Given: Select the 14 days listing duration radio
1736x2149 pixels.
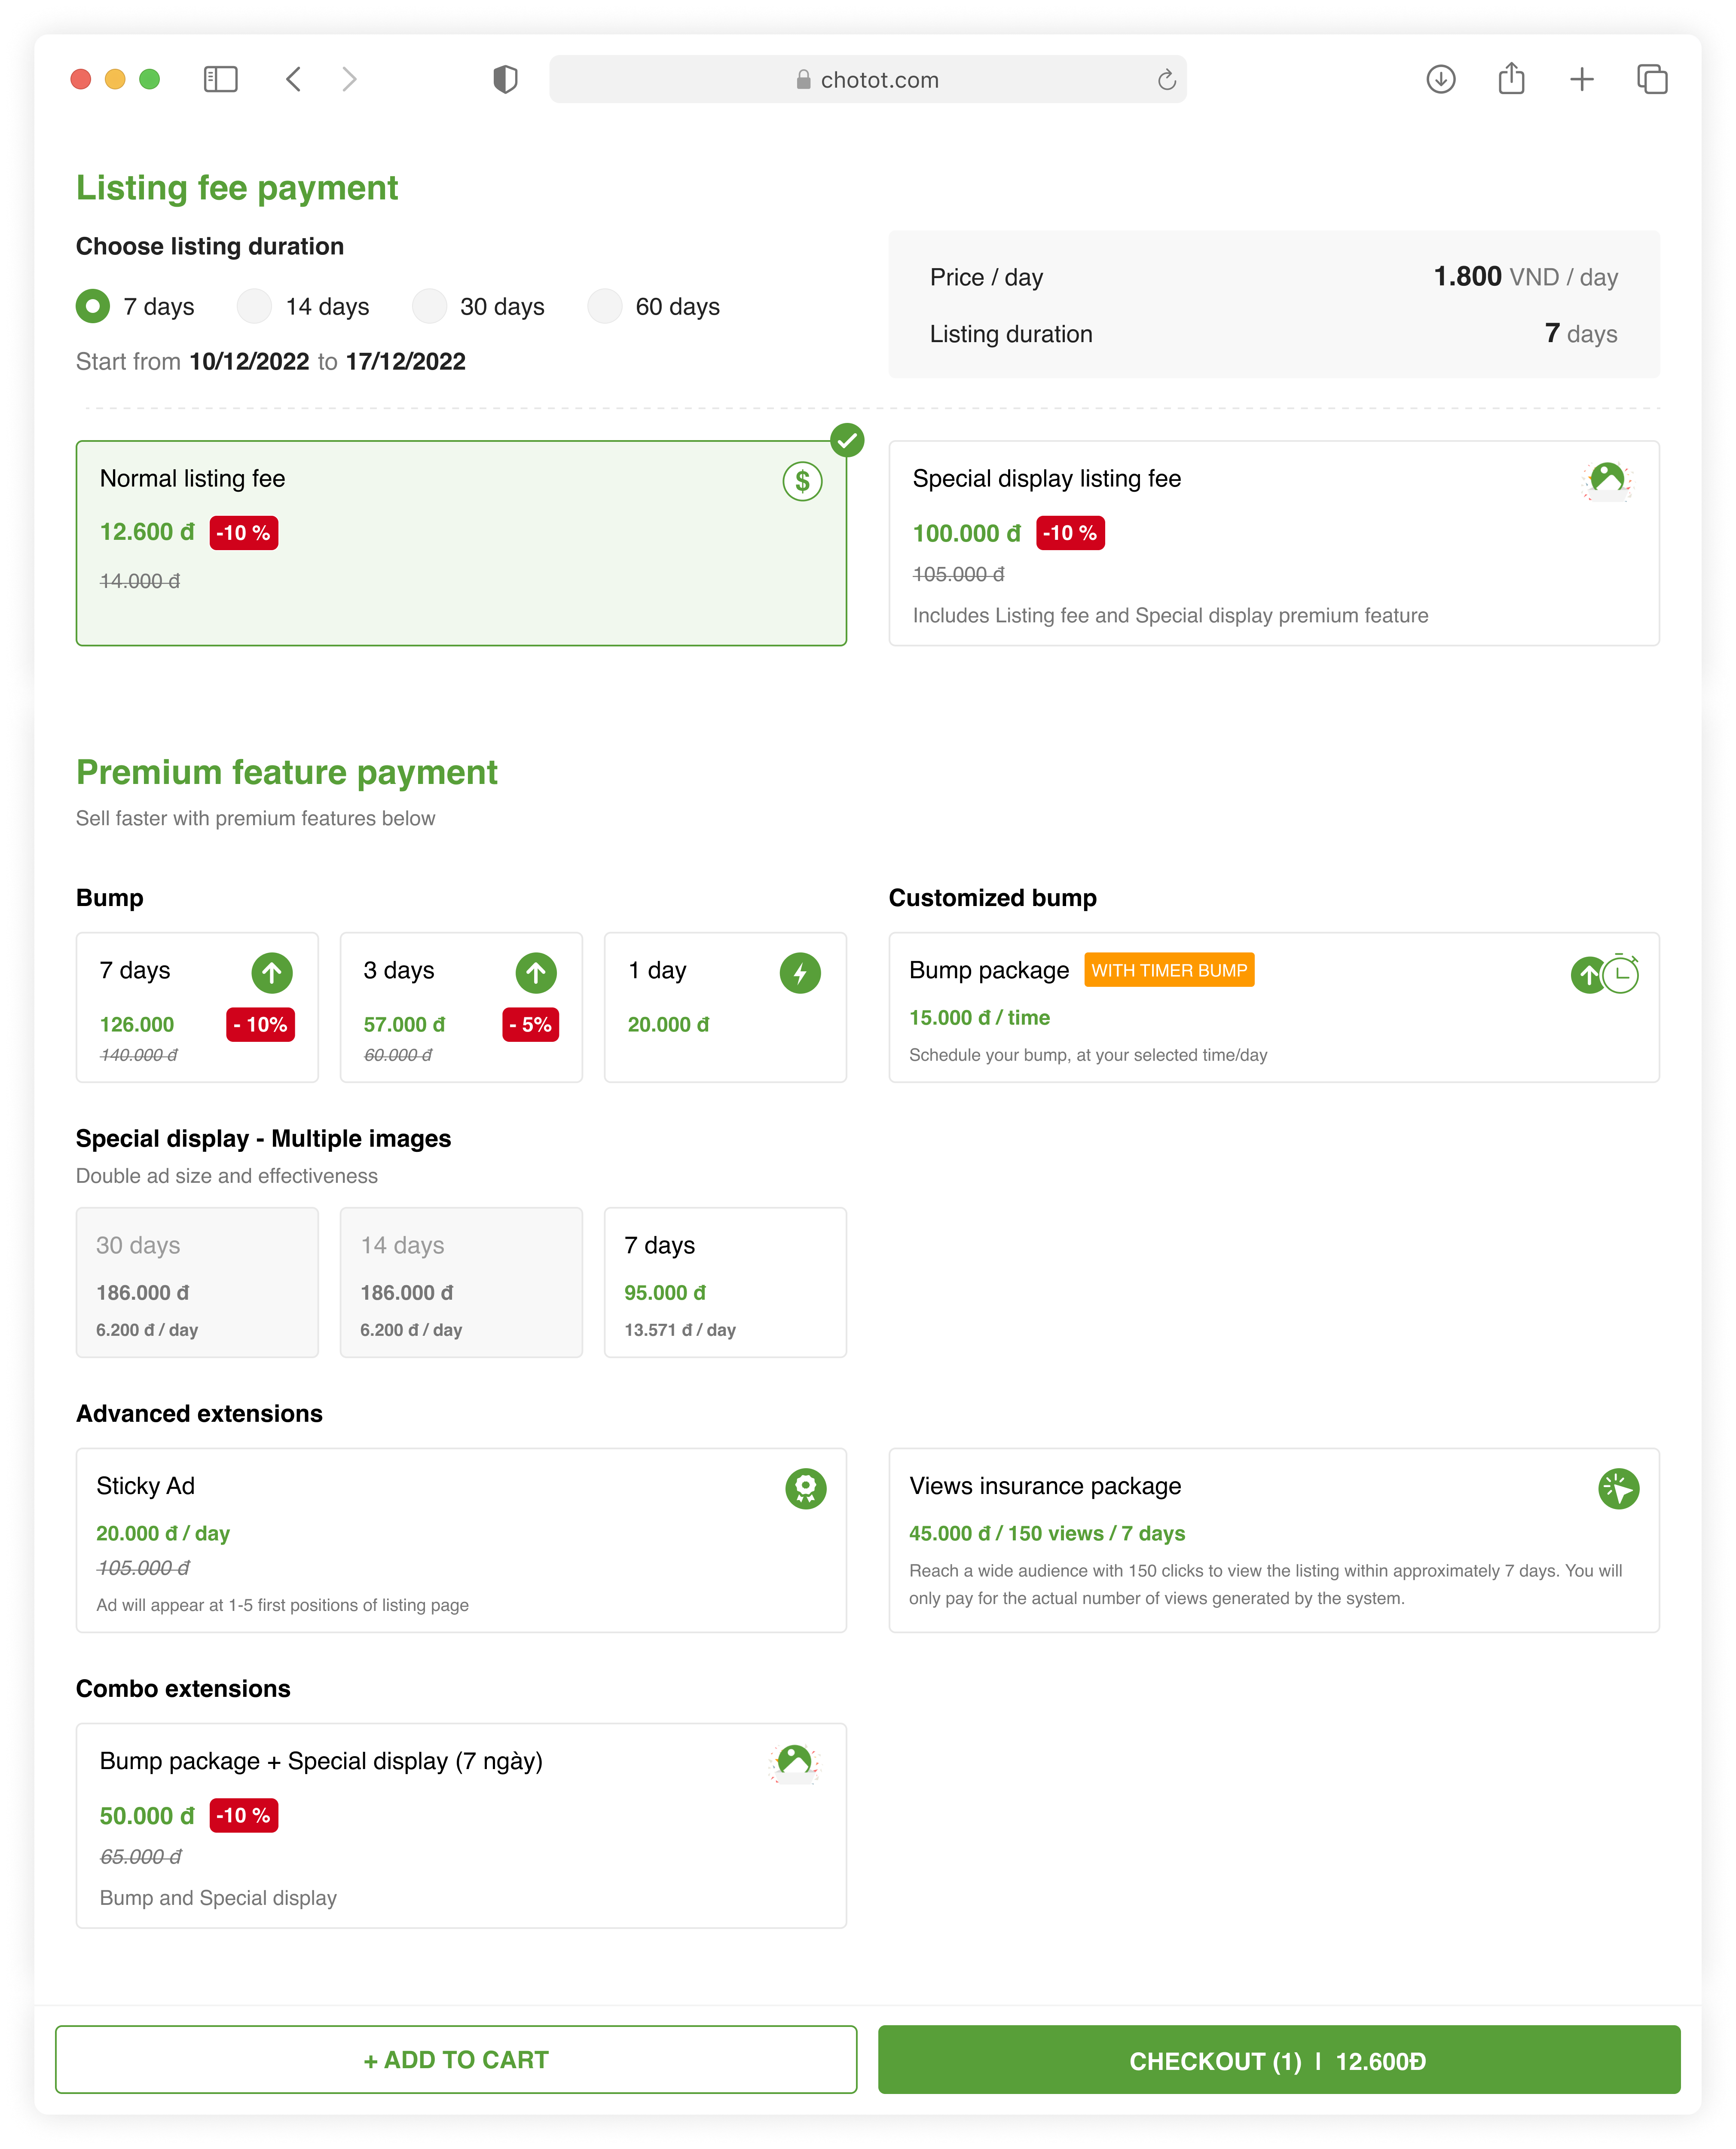Looking at the screenshot, I should click(255, 306).
